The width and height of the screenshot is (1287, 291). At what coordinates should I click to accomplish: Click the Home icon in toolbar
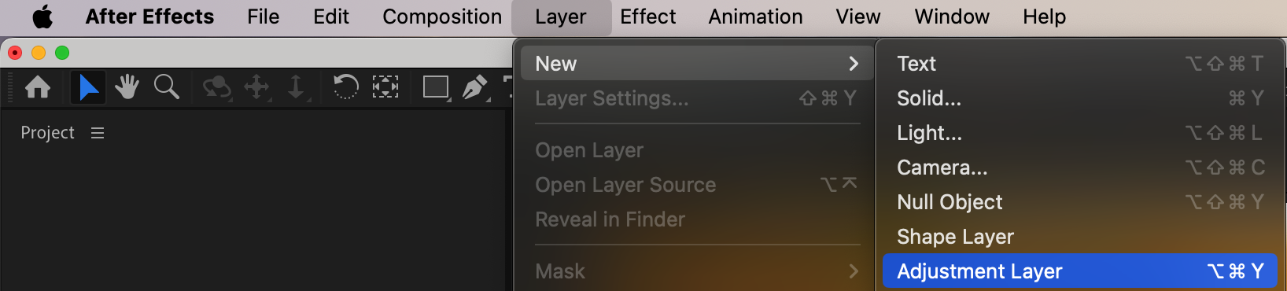[x=38, y=87]
